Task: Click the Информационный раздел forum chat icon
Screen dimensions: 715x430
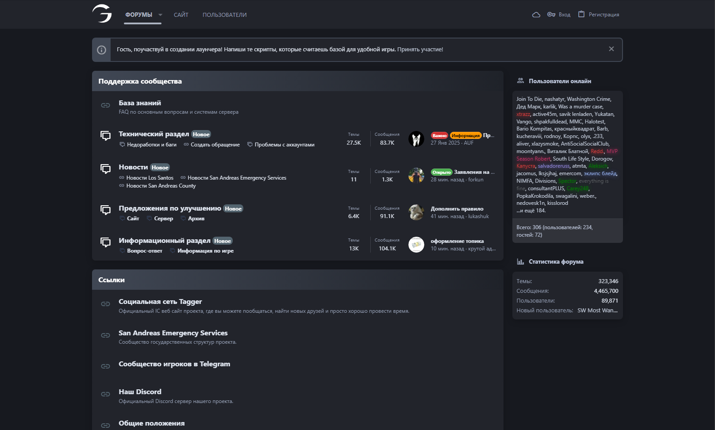Action: tap(105, 242)
